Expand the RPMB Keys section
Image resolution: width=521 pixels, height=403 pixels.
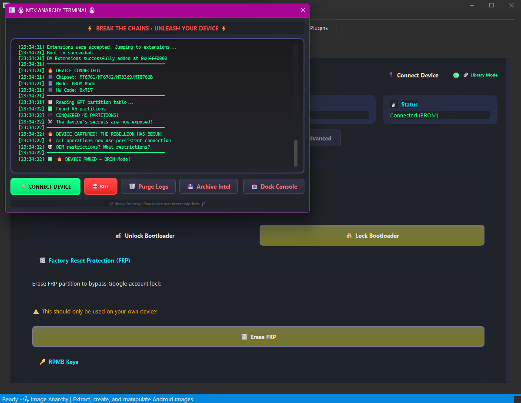pos(63,362)
